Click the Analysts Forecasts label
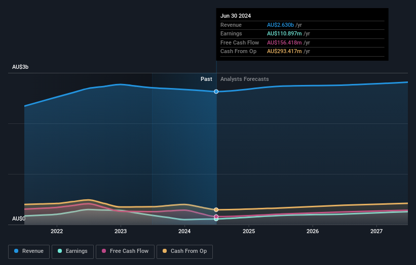This screenshot has width=416, height=265. [245, 79]
